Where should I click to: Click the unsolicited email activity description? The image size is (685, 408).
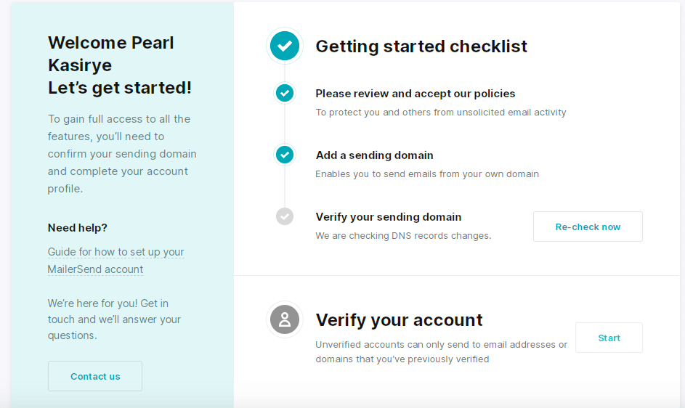[441, 113]
